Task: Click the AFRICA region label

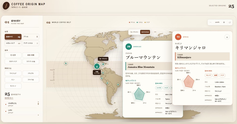Action: coord(186,37)
